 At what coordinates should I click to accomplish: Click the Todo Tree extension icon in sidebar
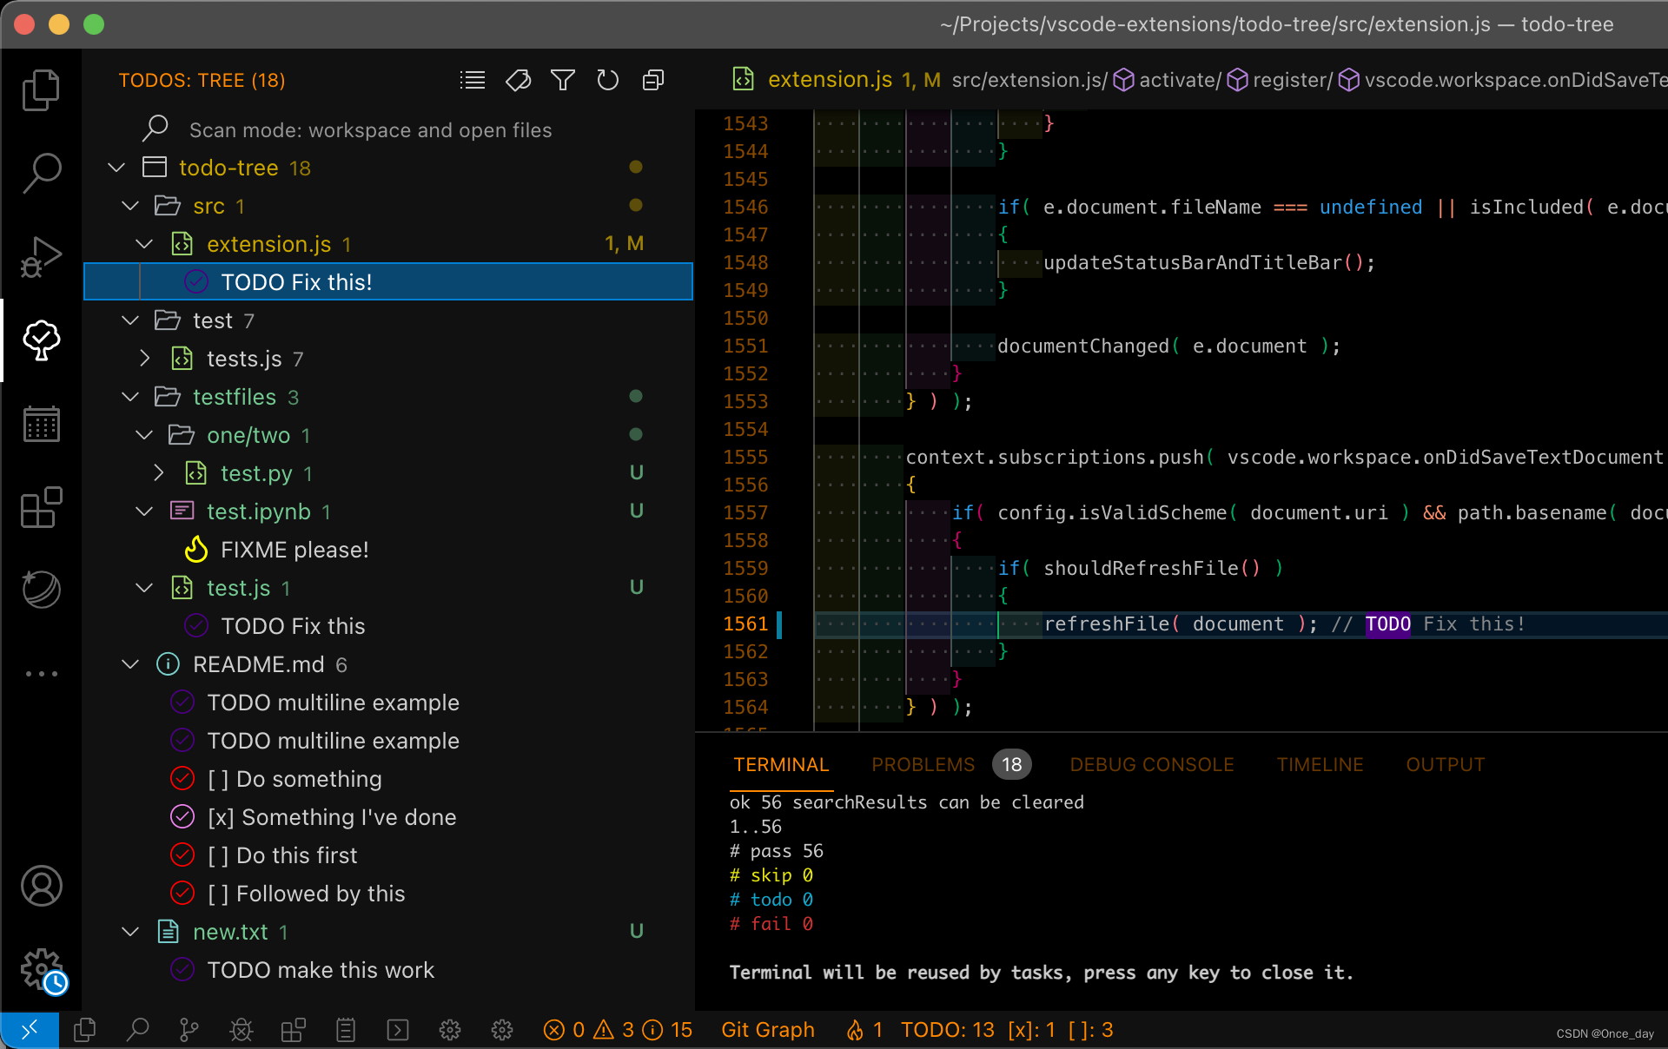pyautogui.click(x=40, y=340)
